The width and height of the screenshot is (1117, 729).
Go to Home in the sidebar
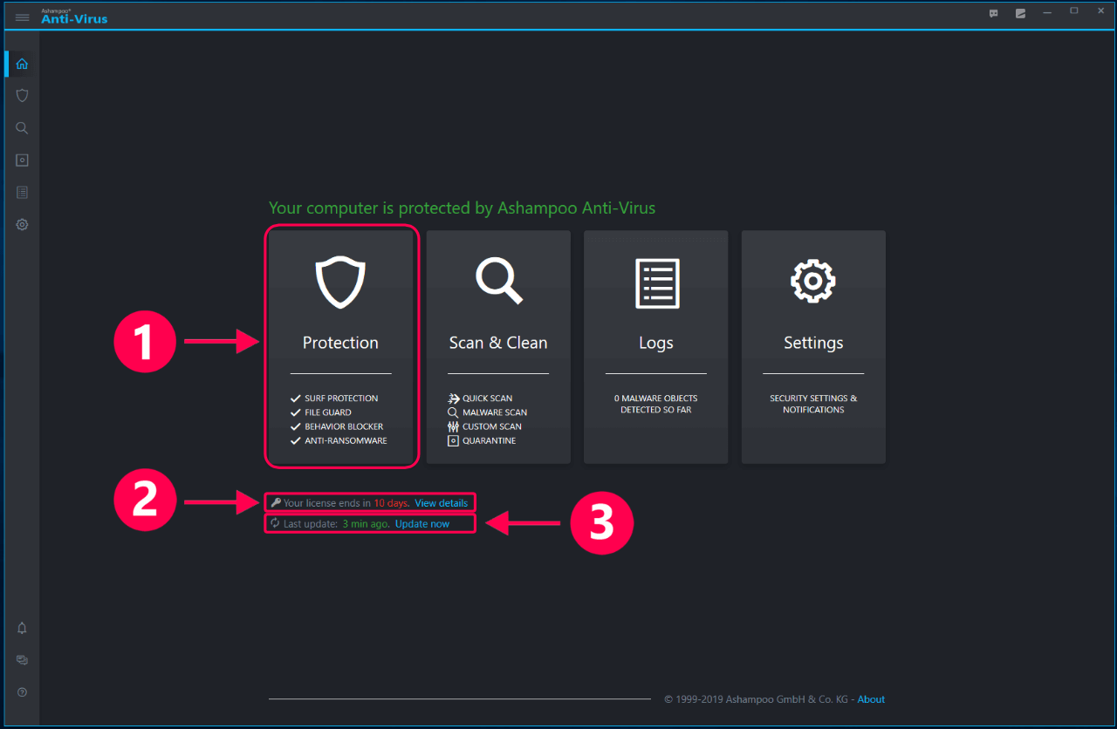22,64
